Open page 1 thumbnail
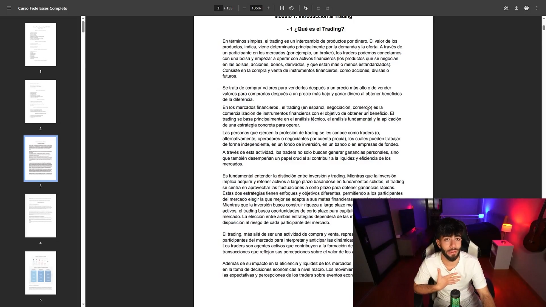Viewport: 546px width, 307px height. (x=40, y=44)
